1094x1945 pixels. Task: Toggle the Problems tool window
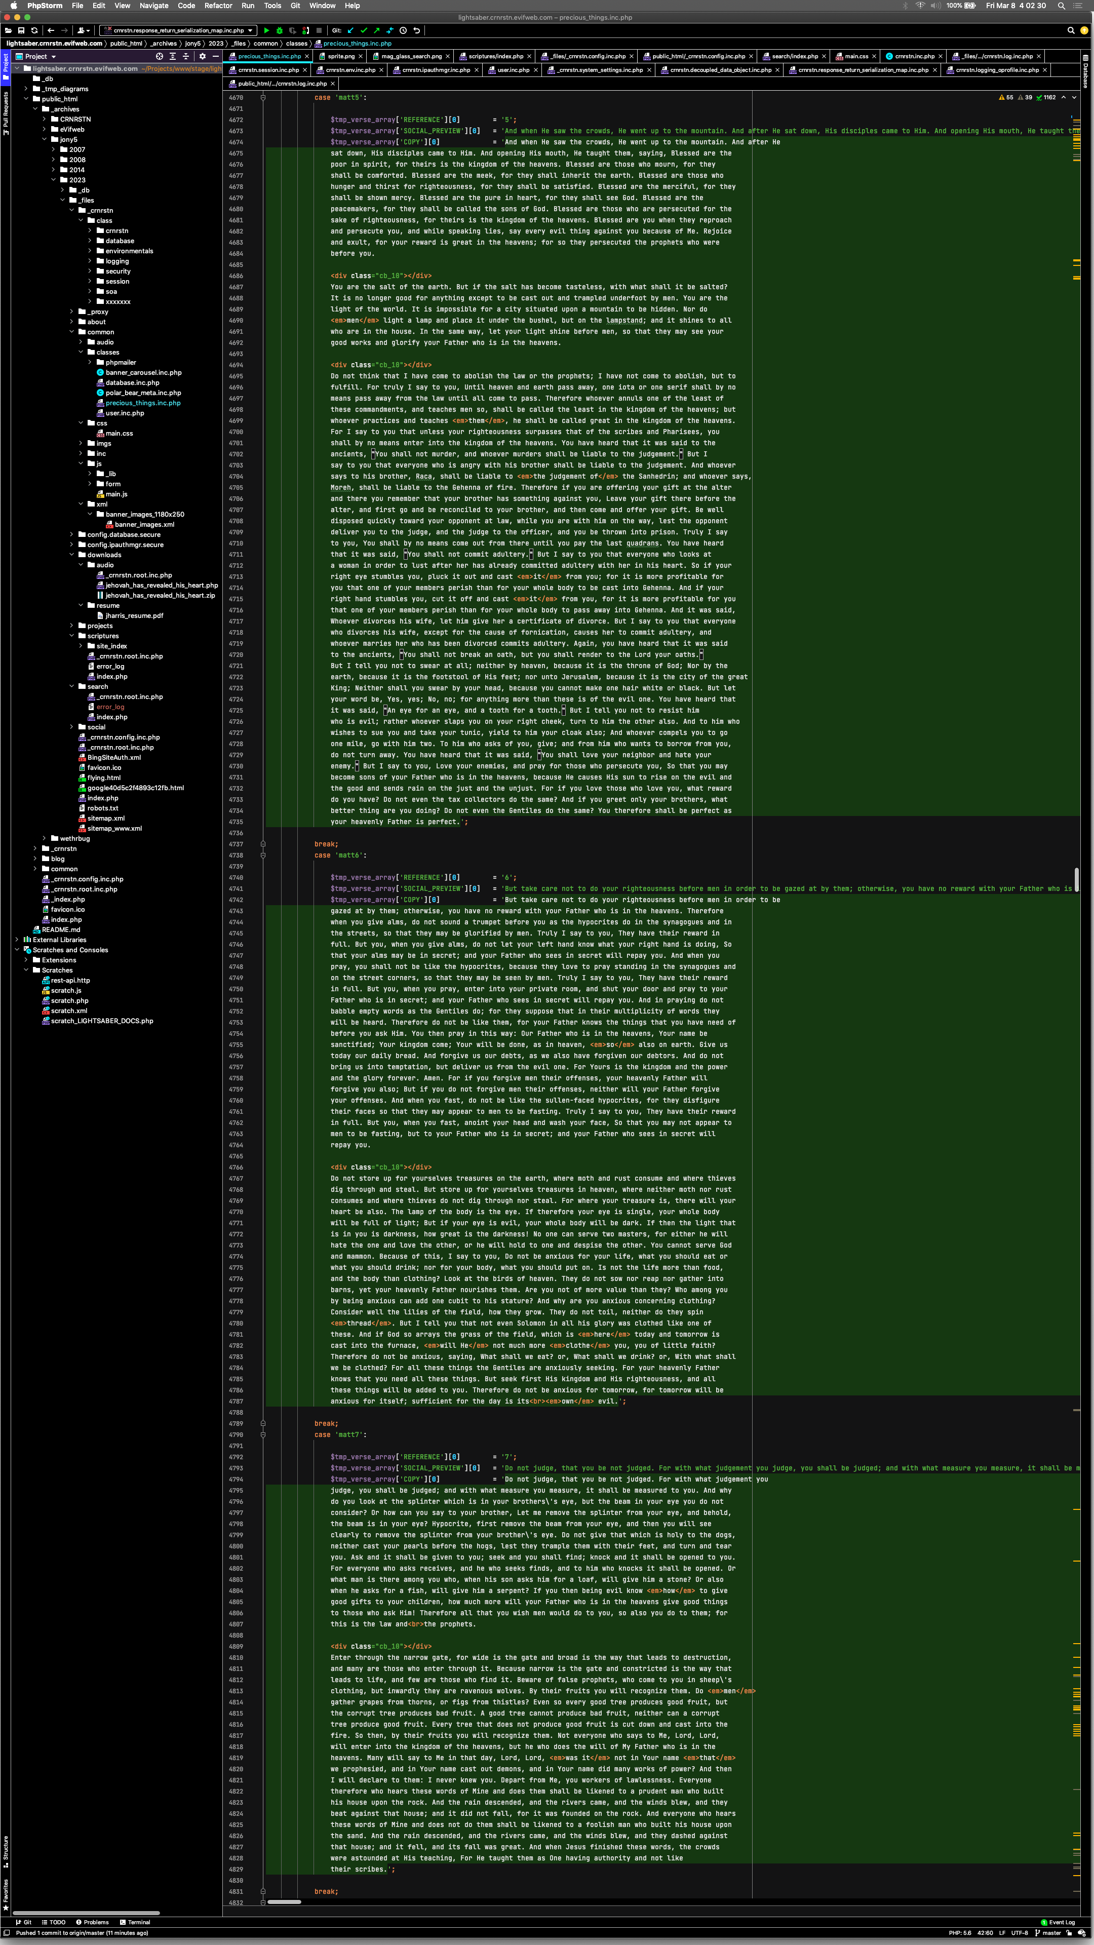92,1922
